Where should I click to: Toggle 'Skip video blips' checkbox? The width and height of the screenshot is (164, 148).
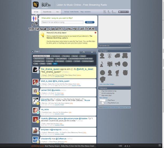[100, 96]
